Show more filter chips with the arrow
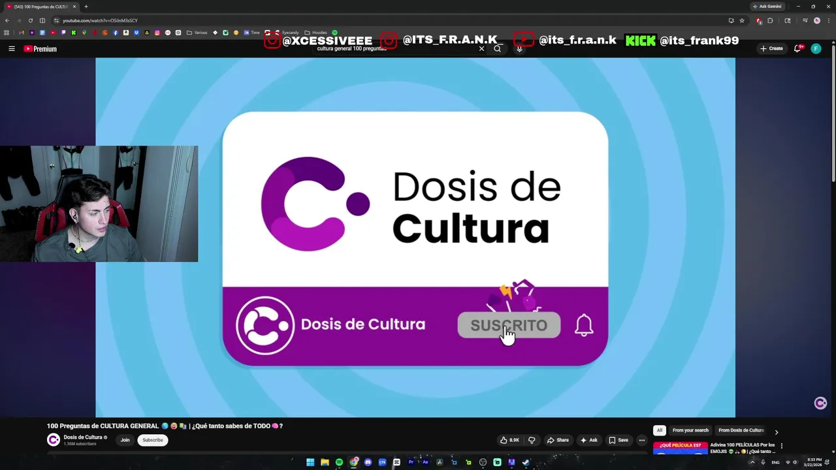836x470 pixels. tap(776, 431)
